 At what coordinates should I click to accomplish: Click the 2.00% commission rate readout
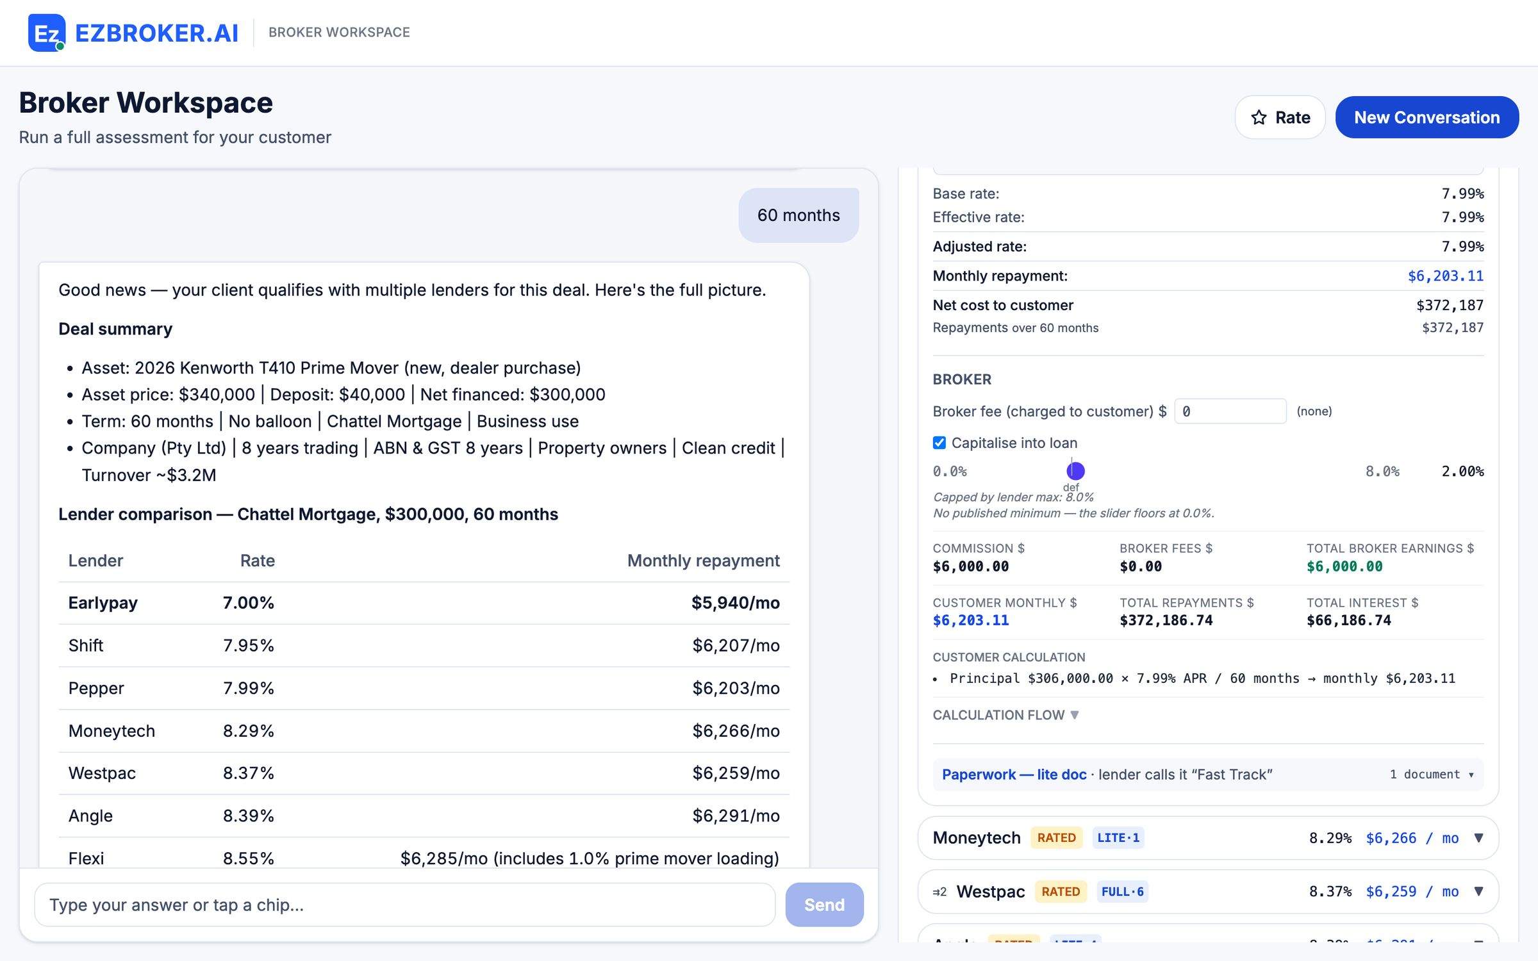pos(1462,472)
